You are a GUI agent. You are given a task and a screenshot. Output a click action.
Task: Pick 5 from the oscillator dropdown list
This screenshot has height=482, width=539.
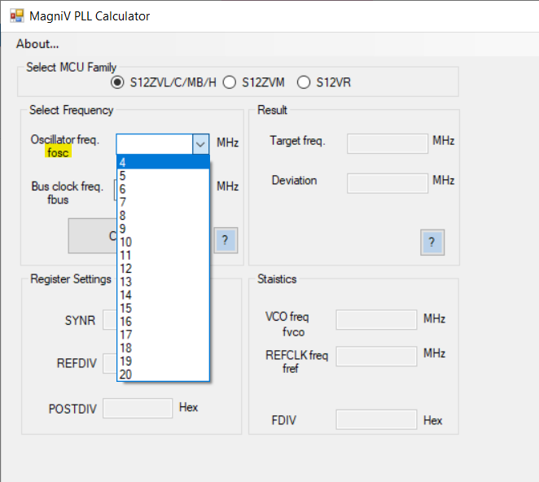click(164, 176)
